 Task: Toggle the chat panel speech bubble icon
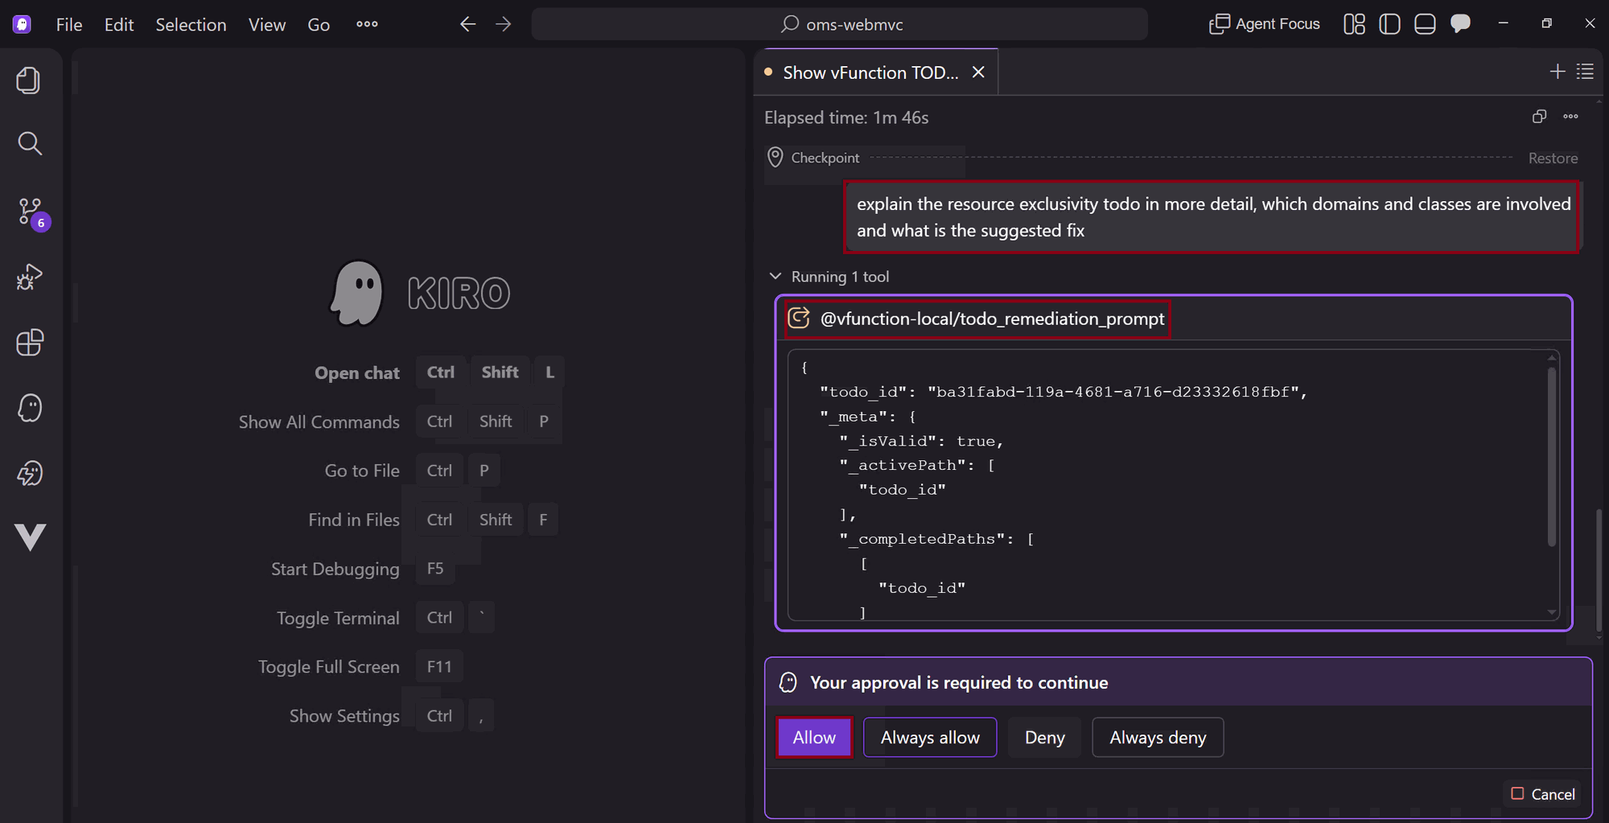pos(1460,24)
